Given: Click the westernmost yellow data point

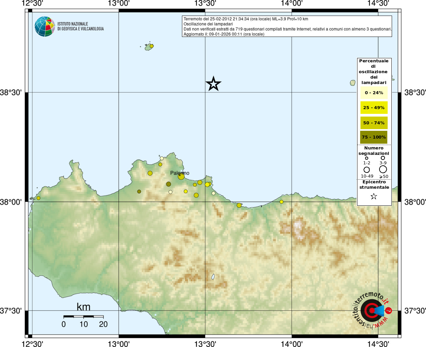Looking at the screenshot, I should point(38,198).
